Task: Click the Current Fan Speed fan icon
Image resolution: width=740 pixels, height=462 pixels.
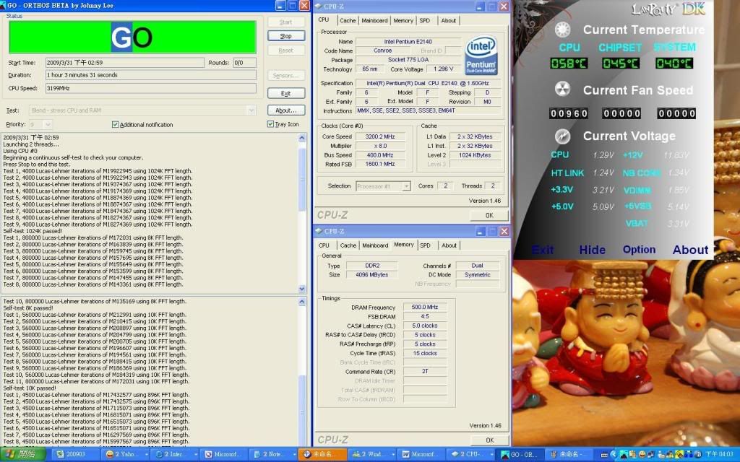Action: click(562, 89)
